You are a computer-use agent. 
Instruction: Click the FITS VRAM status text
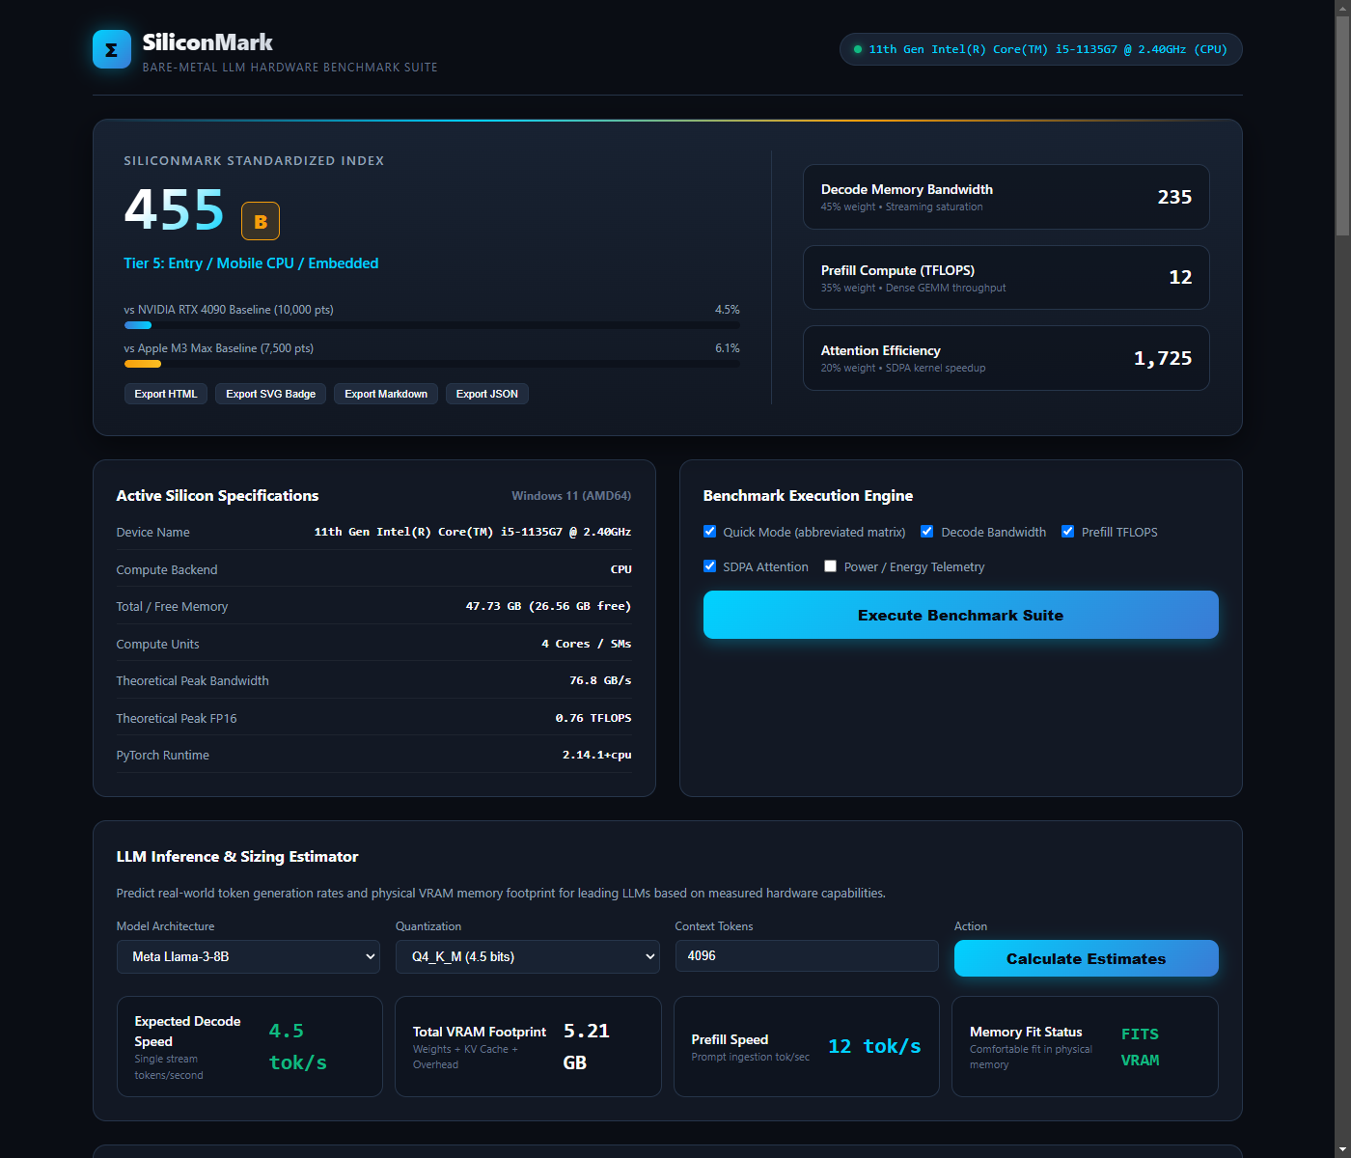pyautogui.click(x=1141, y=1047)
